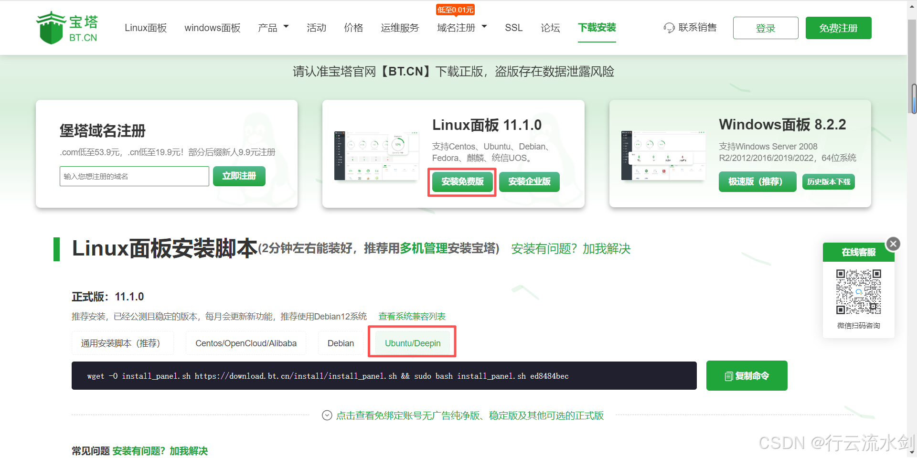Open the heading link 安装有问题？加我解决
The width and height of the screenshot is (917, 458).
click(x=571, y=249)
